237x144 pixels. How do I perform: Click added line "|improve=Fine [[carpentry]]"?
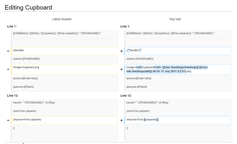pyautogui.click(x=178, y=121)
